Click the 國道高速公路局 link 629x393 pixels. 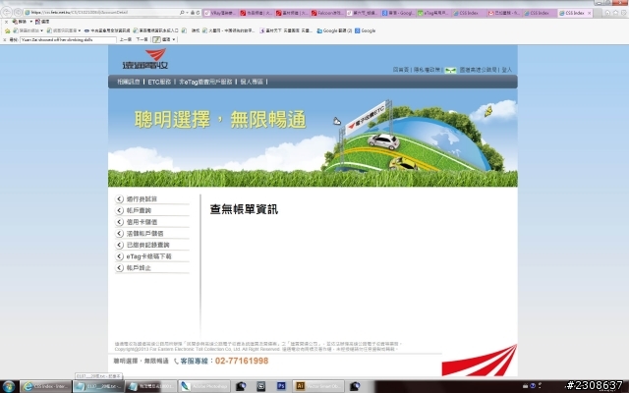[478, 70]
